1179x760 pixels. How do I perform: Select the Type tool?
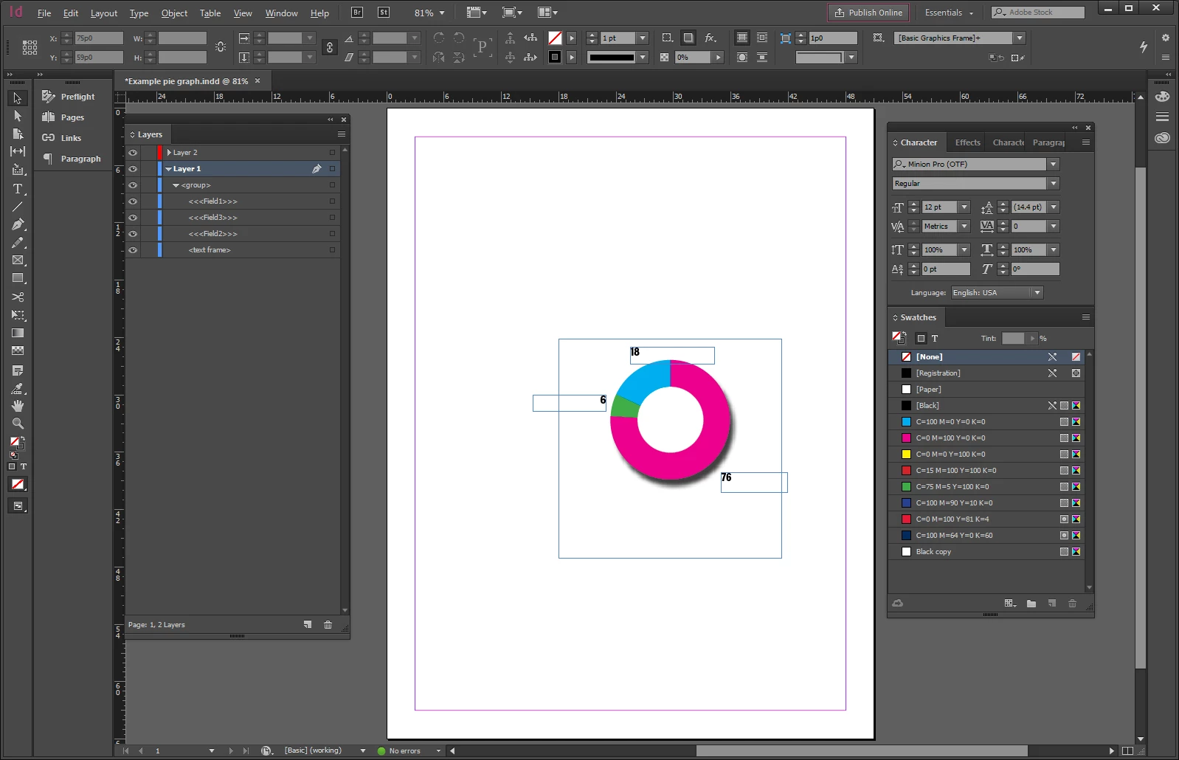click(x=18, y=189)
